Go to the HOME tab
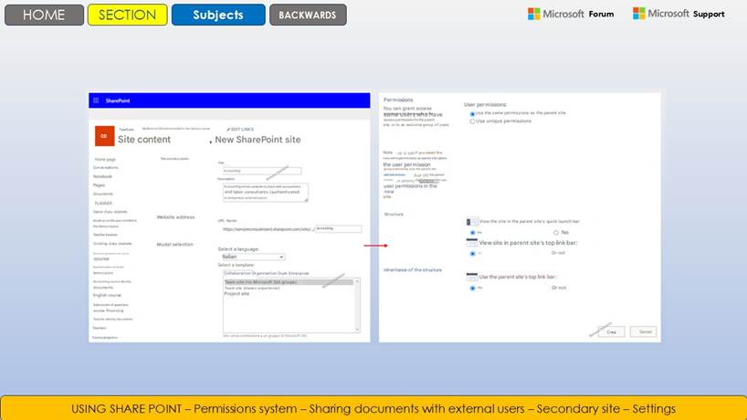 coord(44,15)
